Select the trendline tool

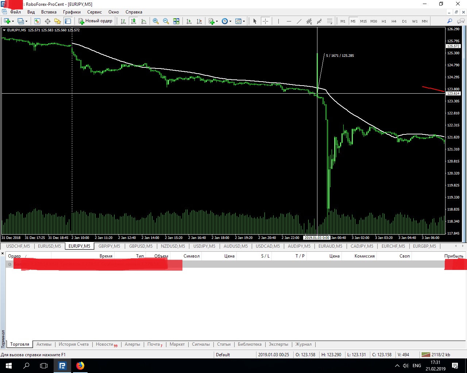click(x=299, y=21)
